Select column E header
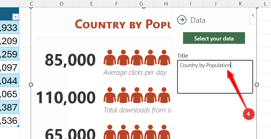 91,4
